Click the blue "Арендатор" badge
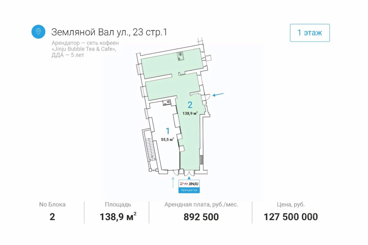 189,190
